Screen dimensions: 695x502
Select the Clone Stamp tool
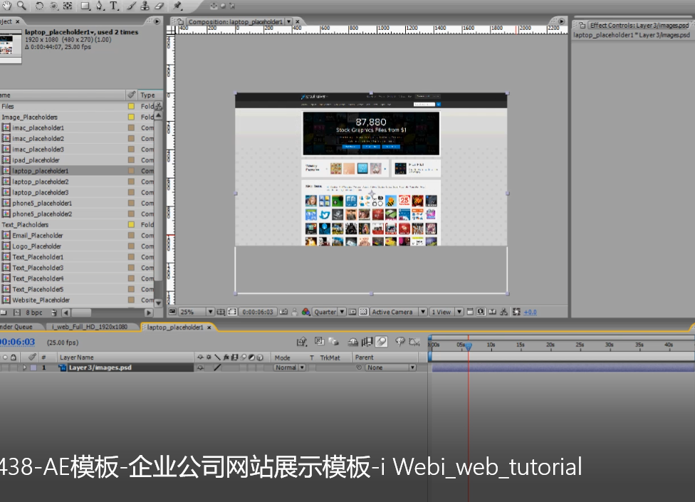point(145,6)
